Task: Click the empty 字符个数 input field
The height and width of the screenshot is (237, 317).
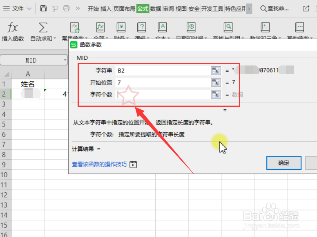Action: [163, 95]
